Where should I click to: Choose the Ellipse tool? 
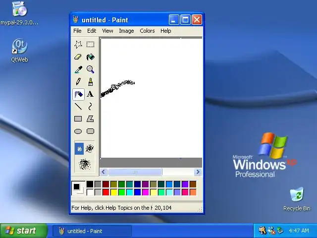(78, 131)
